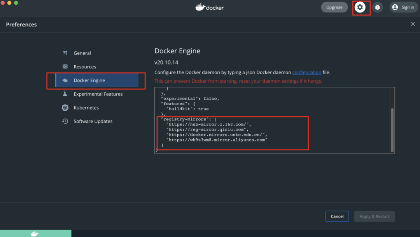
Task: Click the JSON editor scrollbar
Action: [x=392, y=130]
